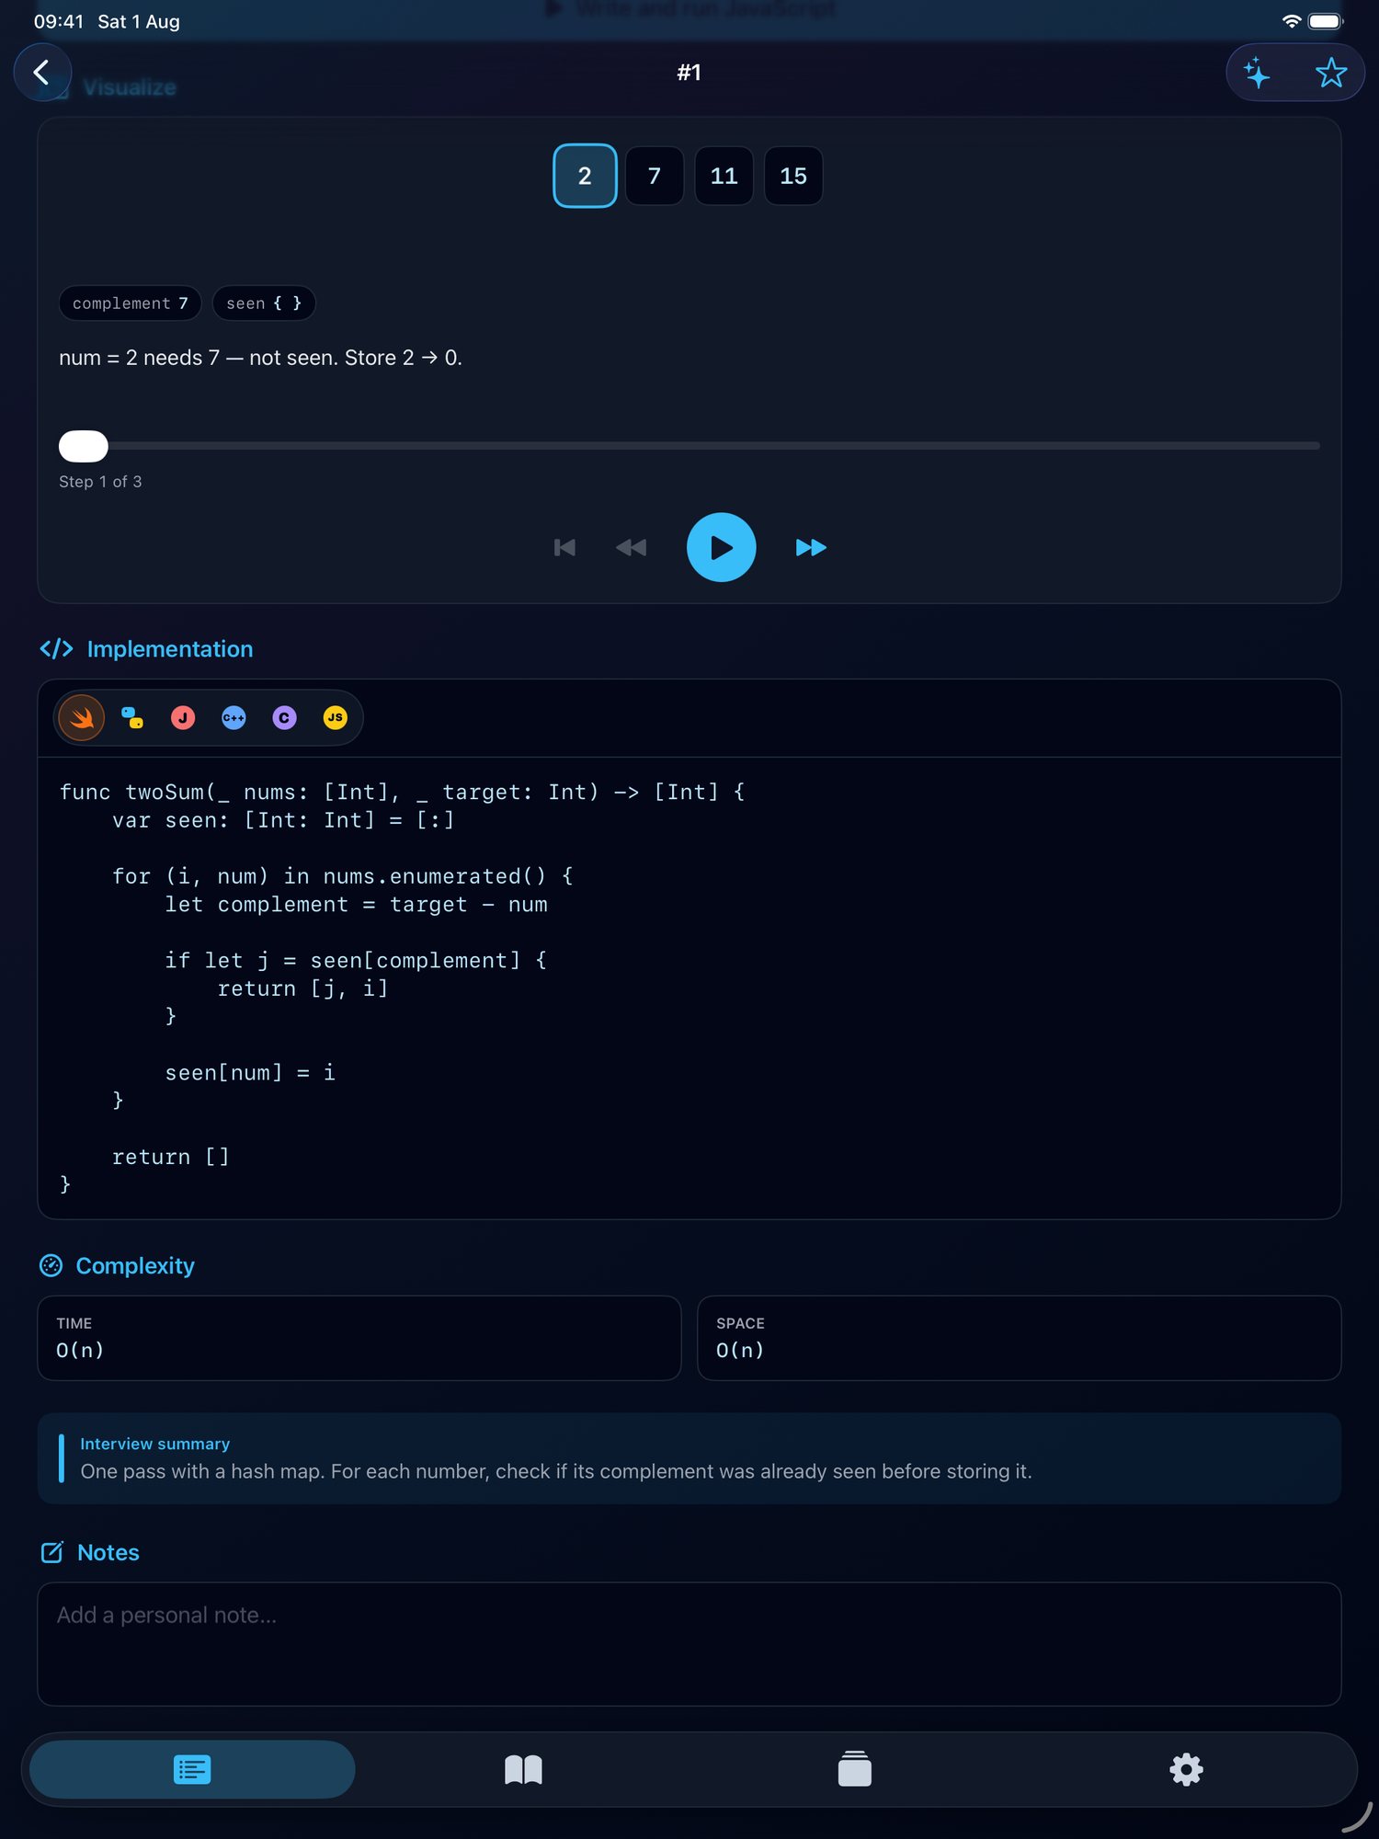The height and width of the screenshot is (1839, 1379).
Task: Click the Implementation section header
Action: 146,649
